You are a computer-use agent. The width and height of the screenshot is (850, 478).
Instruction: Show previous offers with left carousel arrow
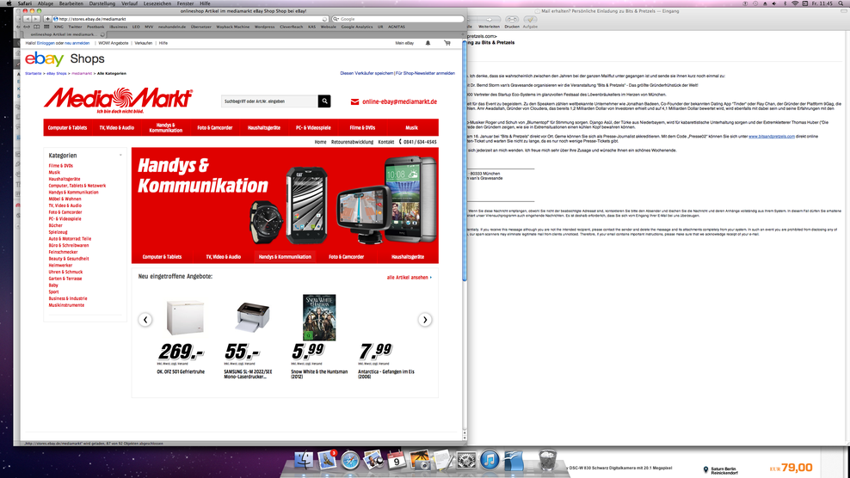pyautogui.click(x=145, y=320)
